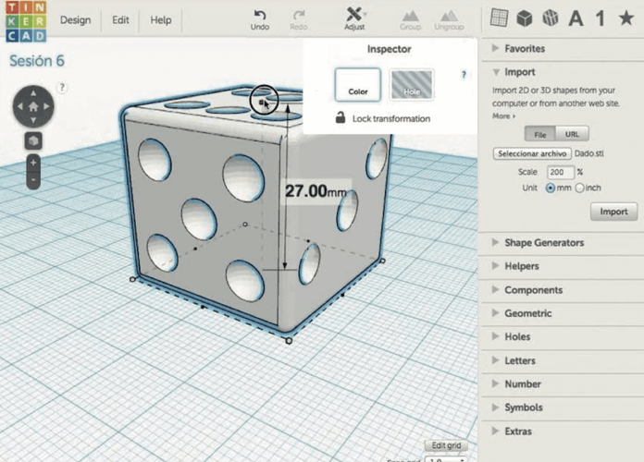Zoom in with the plus button
This screenshot has height=462, width=644.
tap(33, 163)
